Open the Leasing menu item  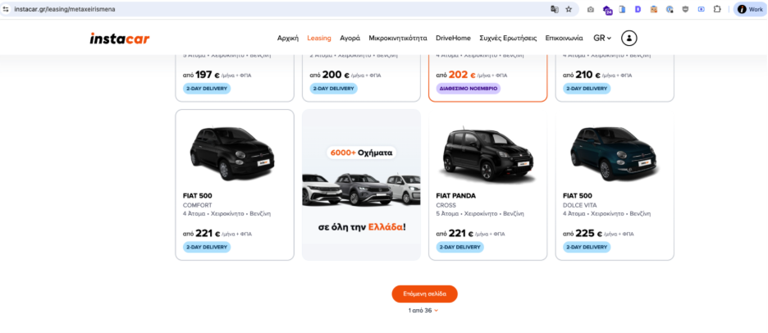(x=319, y=38)
